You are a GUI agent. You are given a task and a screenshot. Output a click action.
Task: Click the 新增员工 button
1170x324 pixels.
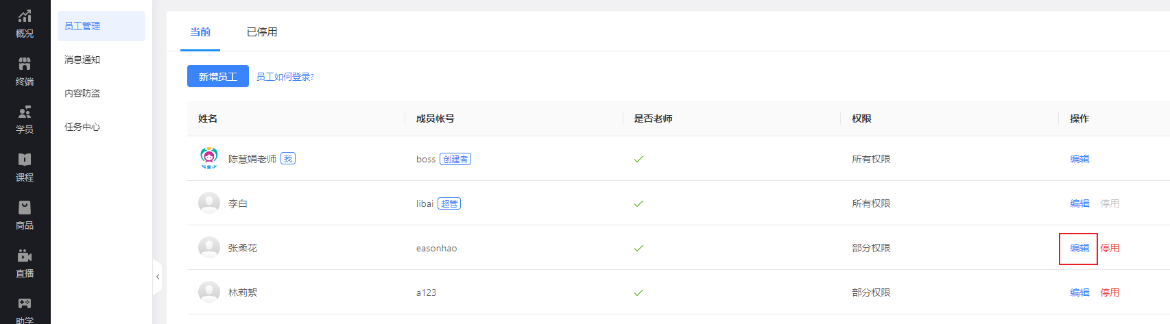pyautogui.click(x=218, y=77)
